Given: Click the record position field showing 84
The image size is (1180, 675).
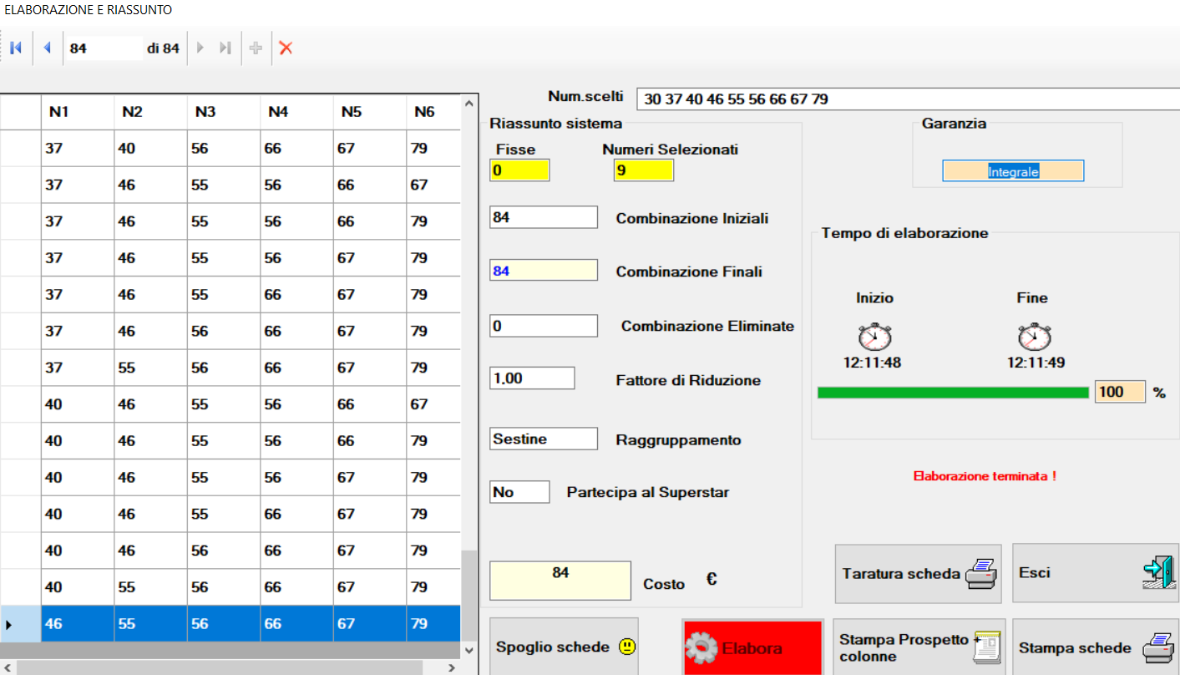Looking at the screenshot, I should (105, 48).
